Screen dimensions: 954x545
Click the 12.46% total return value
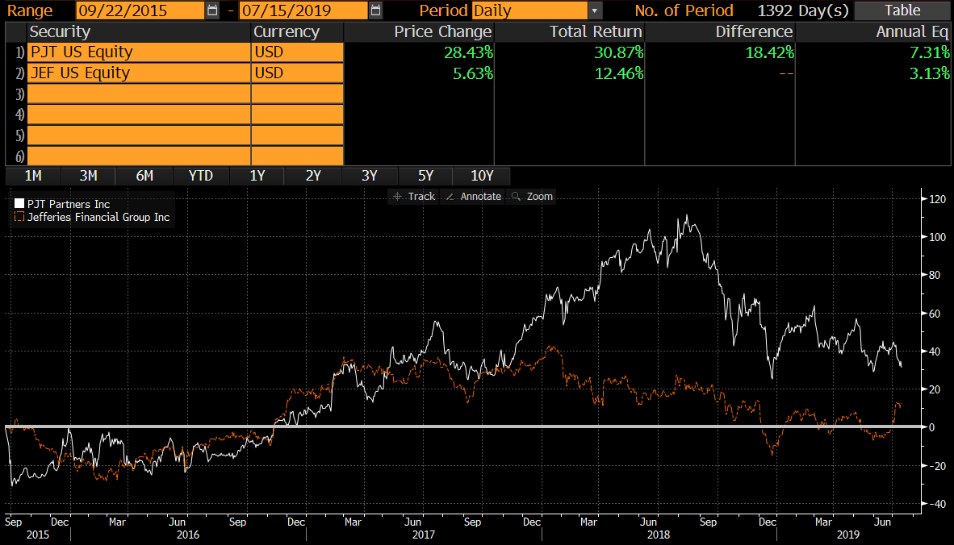tap(619, 73)
